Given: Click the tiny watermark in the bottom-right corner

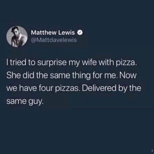Looking at the screenshot, I should pos(152,150).
